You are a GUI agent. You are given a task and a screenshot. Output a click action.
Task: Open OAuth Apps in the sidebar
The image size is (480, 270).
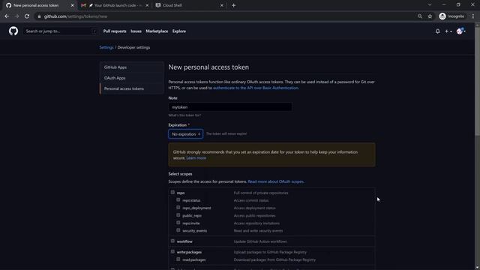[132, 78]
